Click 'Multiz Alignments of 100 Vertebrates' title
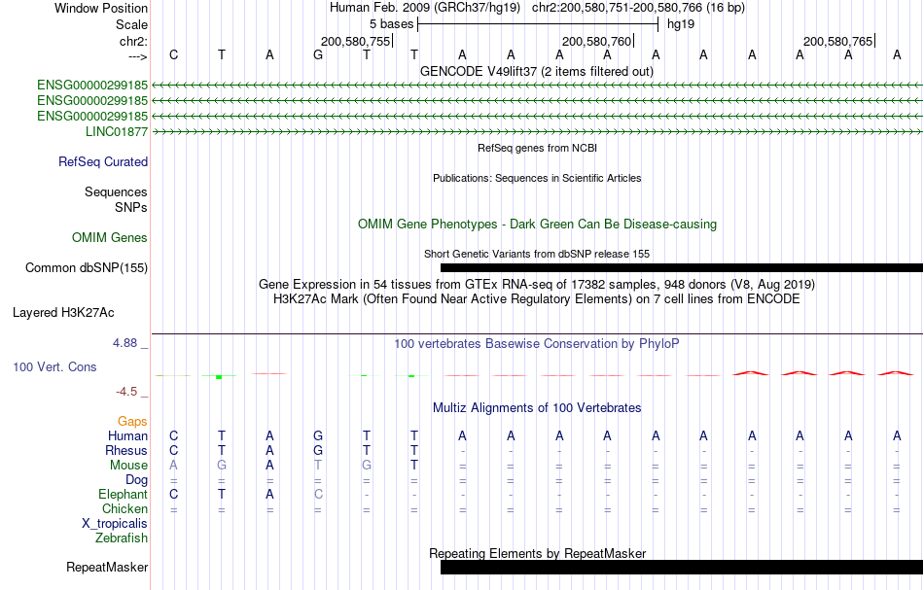Image resolution: width=924 pixels, height=590 pixels. (537, 408)
